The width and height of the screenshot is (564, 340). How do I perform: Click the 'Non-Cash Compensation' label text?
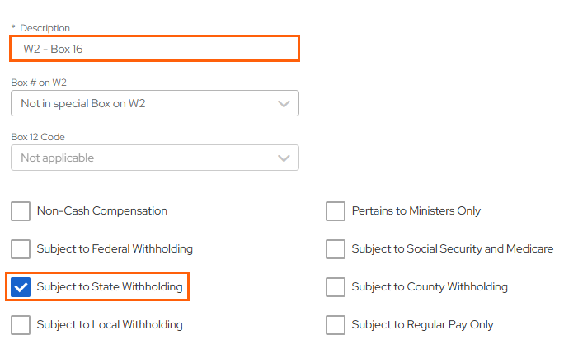click(102, 211)
